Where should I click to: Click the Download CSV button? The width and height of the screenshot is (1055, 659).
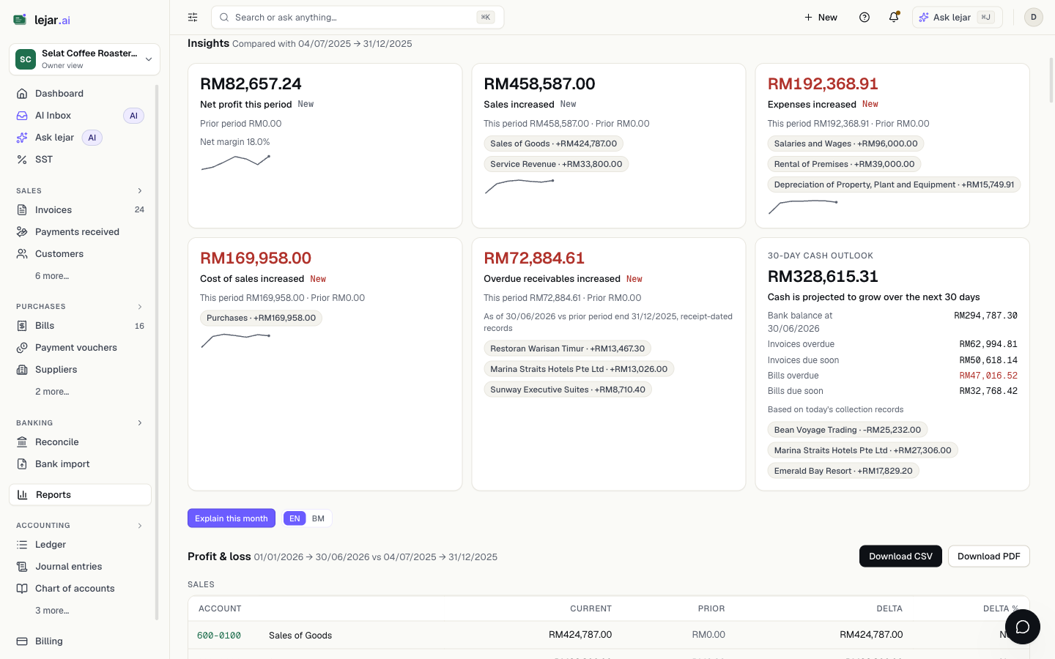900,556
